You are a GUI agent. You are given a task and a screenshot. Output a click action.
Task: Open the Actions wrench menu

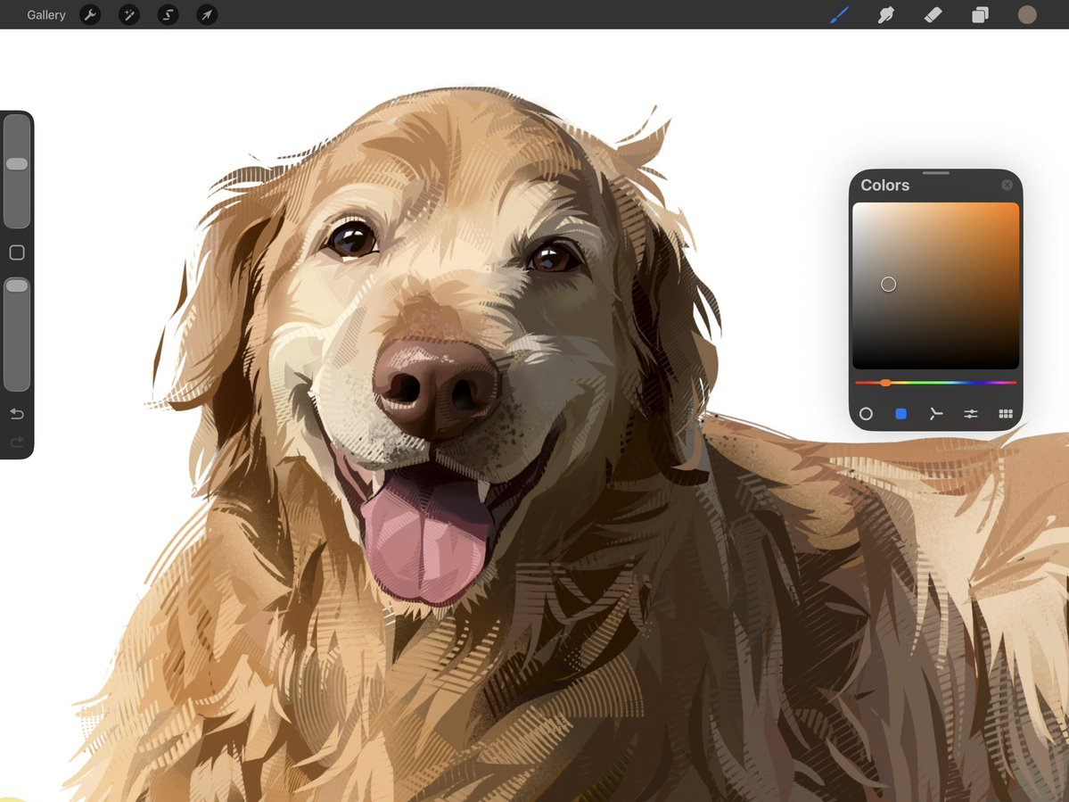click(90, 14)
